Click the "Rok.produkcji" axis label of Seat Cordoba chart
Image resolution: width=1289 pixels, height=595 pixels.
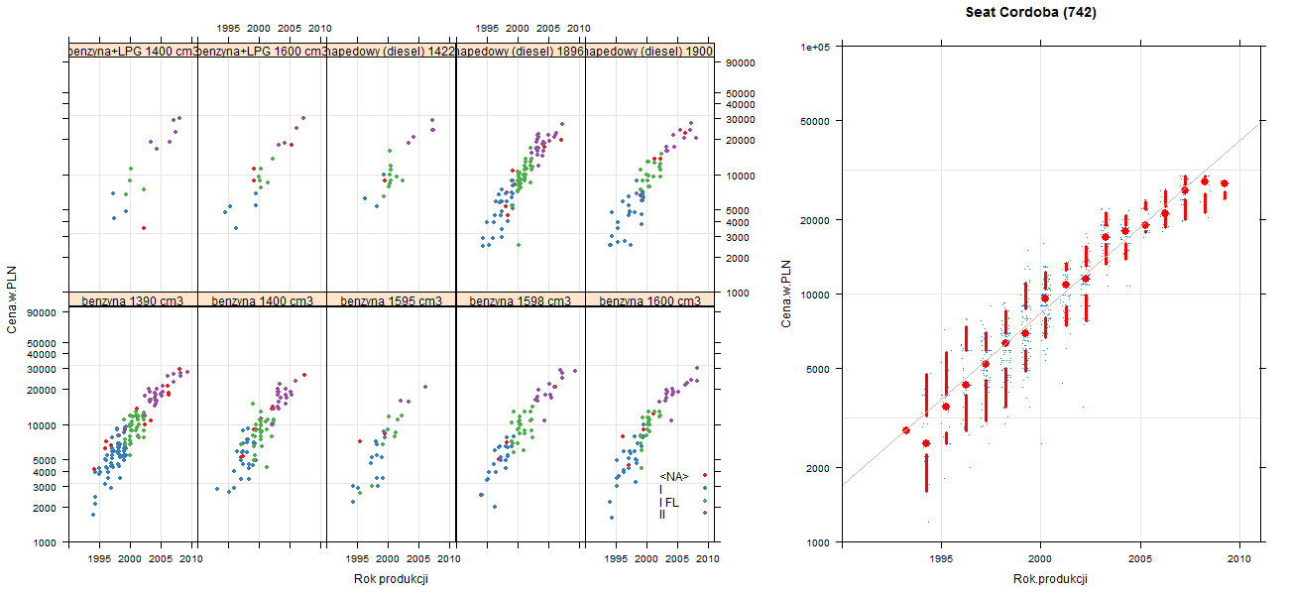[x=1051, y=579]
